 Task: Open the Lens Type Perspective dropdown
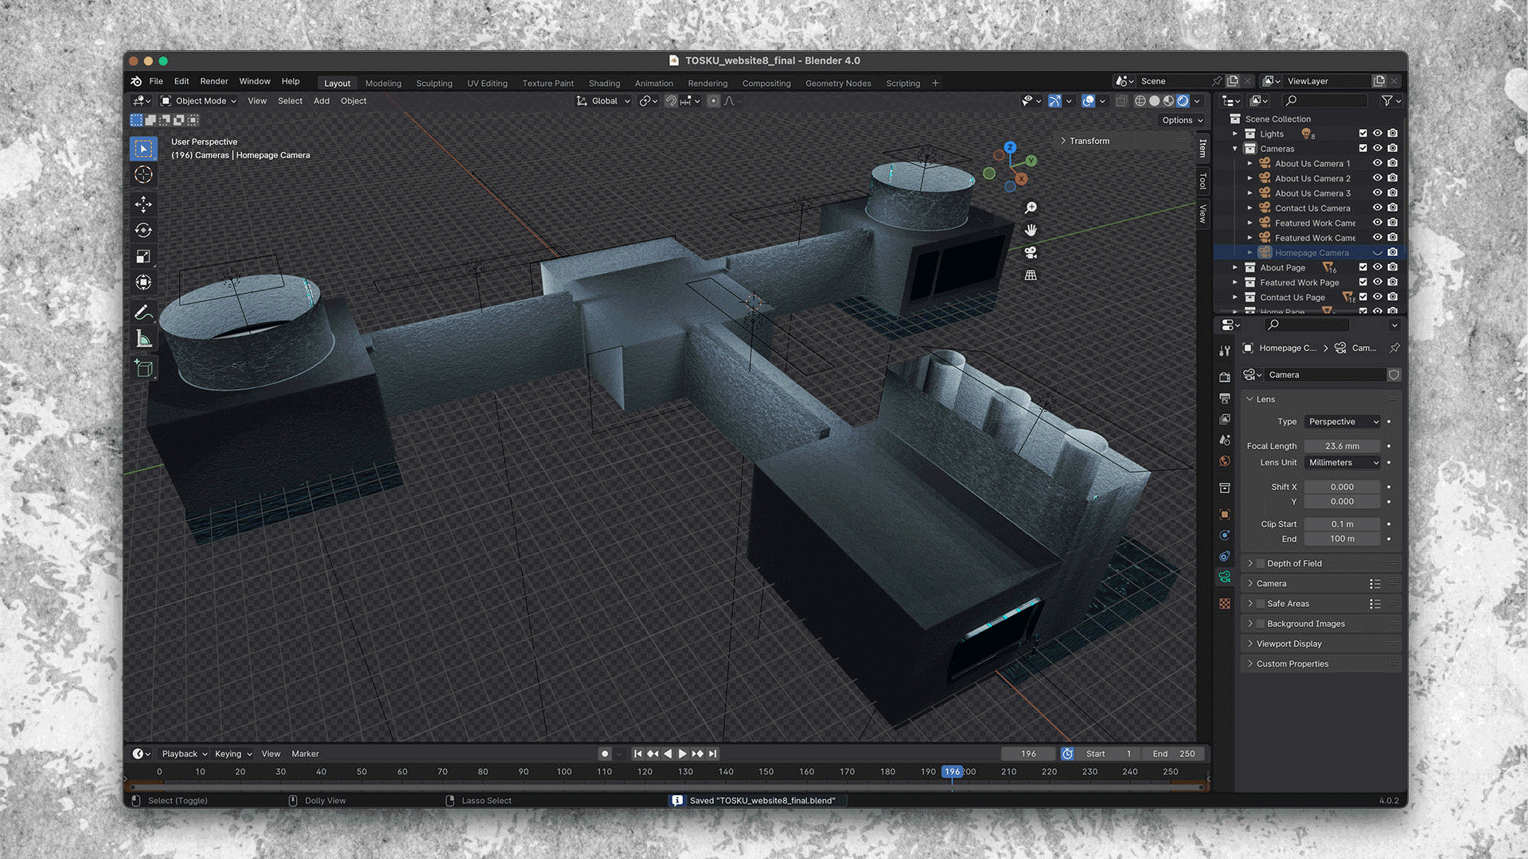pos(1343,422)
